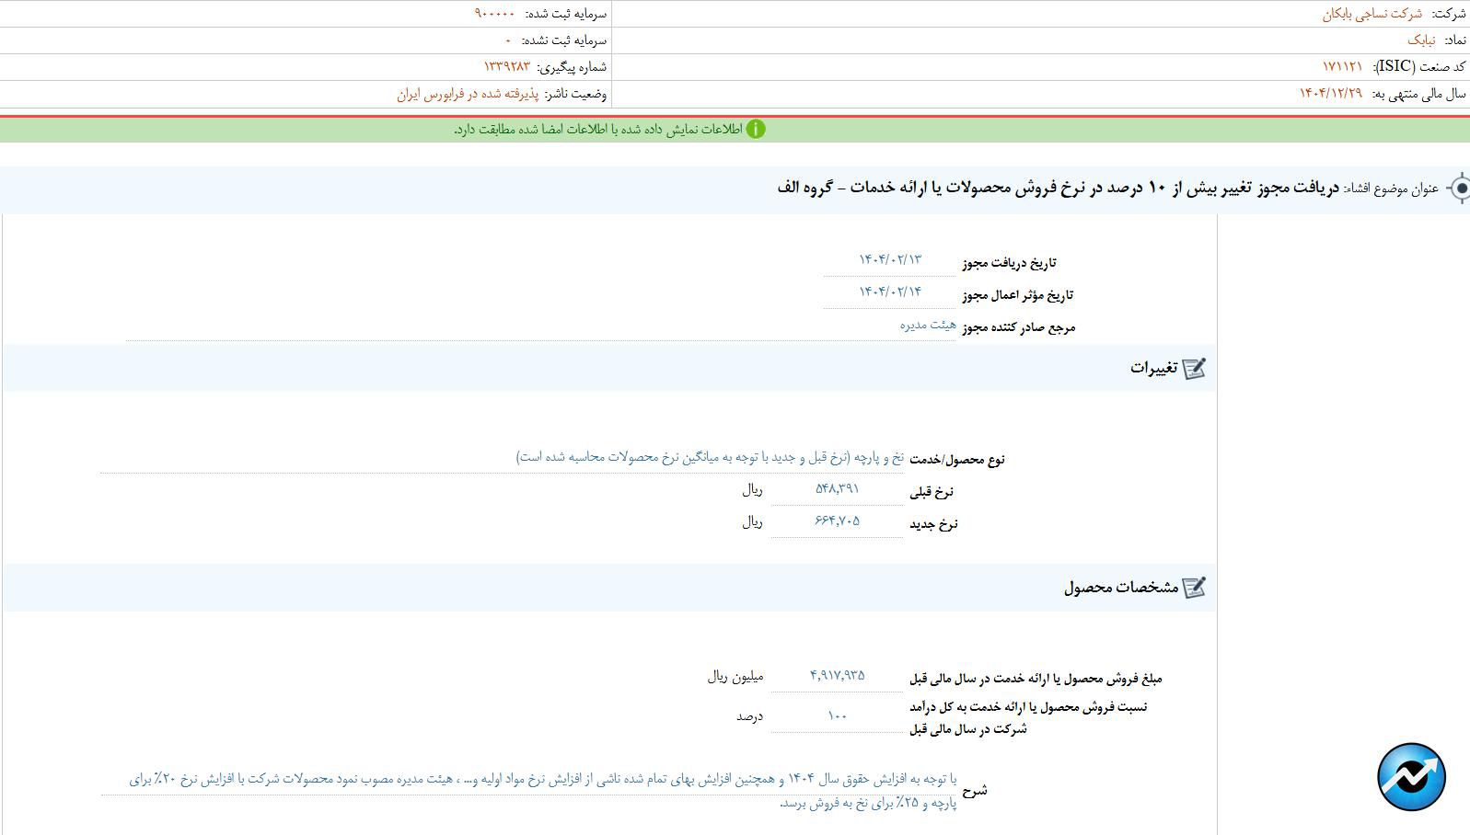Click the disclosure title about rate change permit

pos(1059,188)
